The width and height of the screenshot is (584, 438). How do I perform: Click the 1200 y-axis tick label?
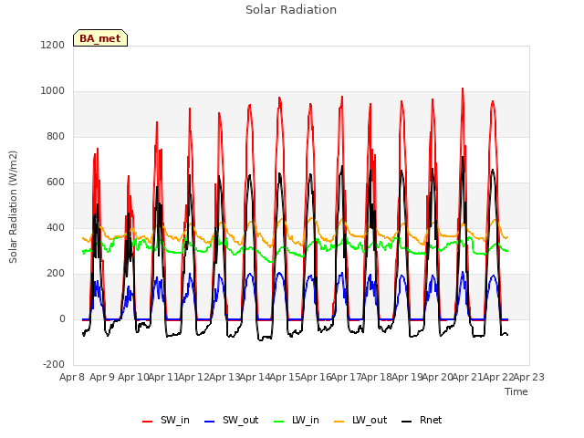[x=53, y=45]
